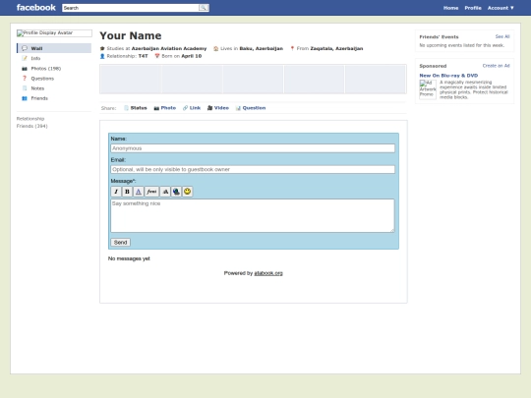Share a Link

tap(195, 108)
